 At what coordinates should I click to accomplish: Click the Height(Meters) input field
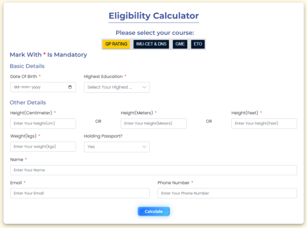[153, 123]
